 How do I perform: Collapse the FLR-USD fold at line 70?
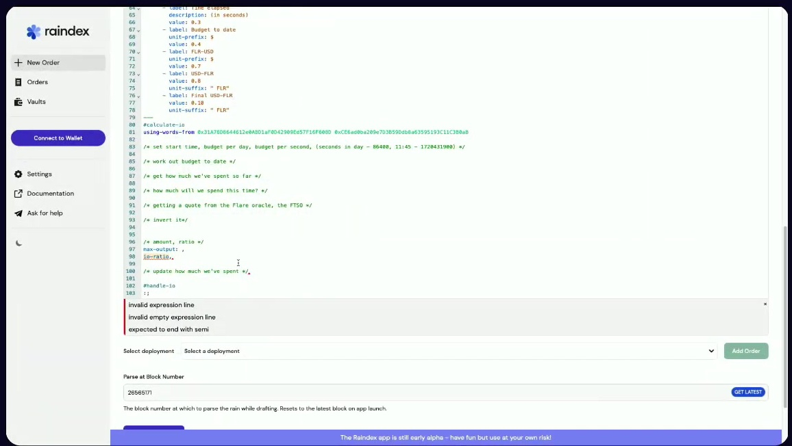click(138, 52)
